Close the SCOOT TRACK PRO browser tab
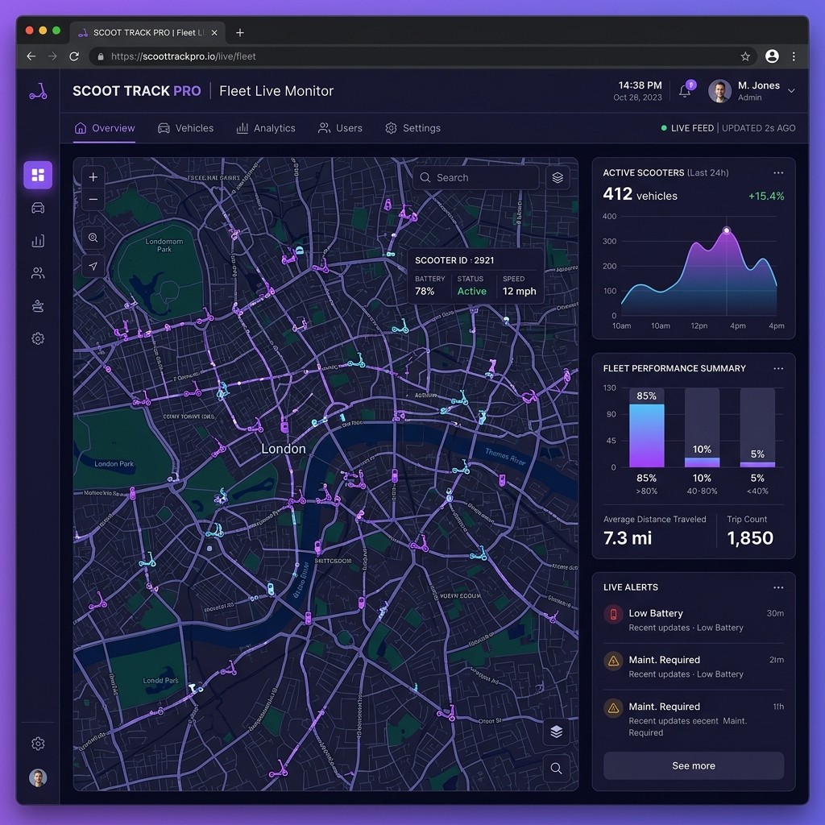Viewport: 825px width, 825px height. [214, 32]
